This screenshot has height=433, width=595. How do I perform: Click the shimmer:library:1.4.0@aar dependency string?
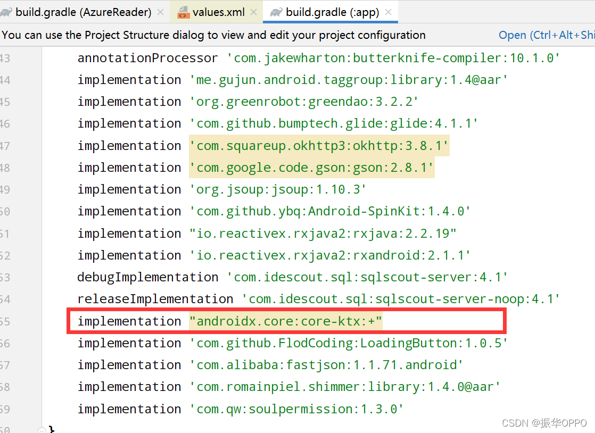pos(344,387)
